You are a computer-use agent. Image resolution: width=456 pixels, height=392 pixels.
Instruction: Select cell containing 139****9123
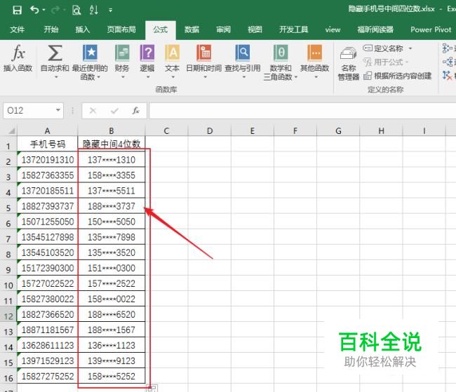(x=112, y=360)
